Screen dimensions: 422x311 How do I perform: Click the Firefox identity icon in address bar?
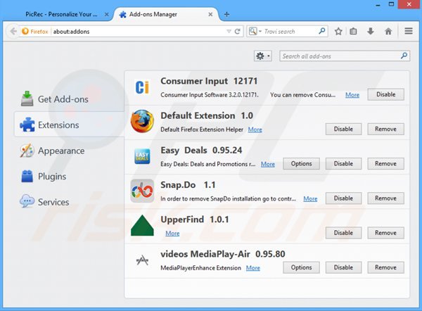(x=25, y=32)
